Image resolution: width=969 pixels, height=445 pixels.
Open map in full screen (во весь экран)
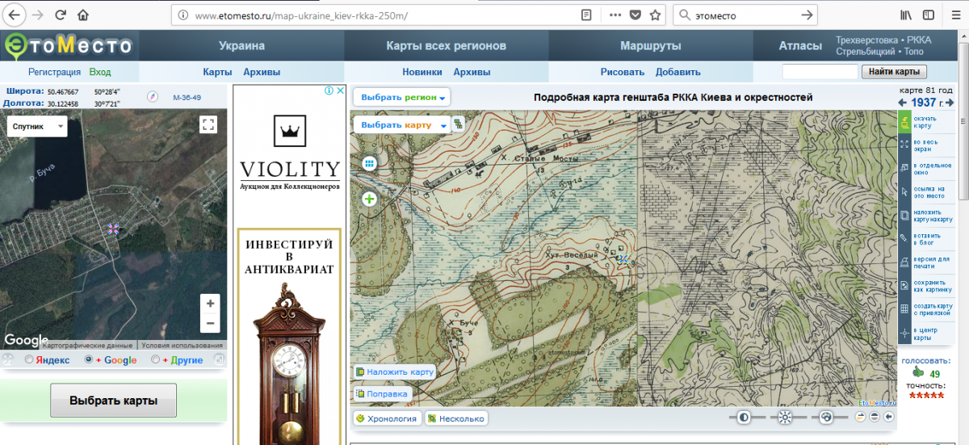coord(905,145)
